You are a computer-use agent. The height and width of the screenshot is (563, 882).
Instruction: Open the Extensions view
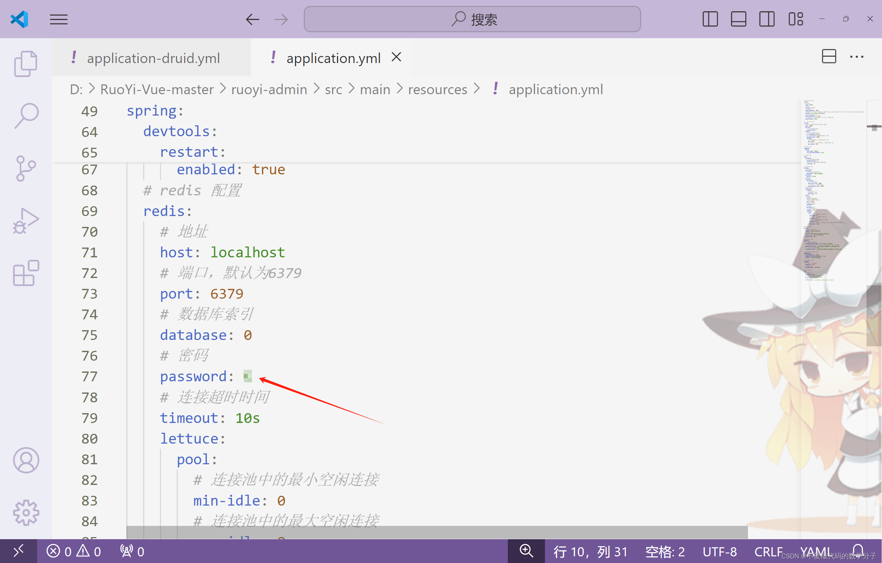[26, 273]
